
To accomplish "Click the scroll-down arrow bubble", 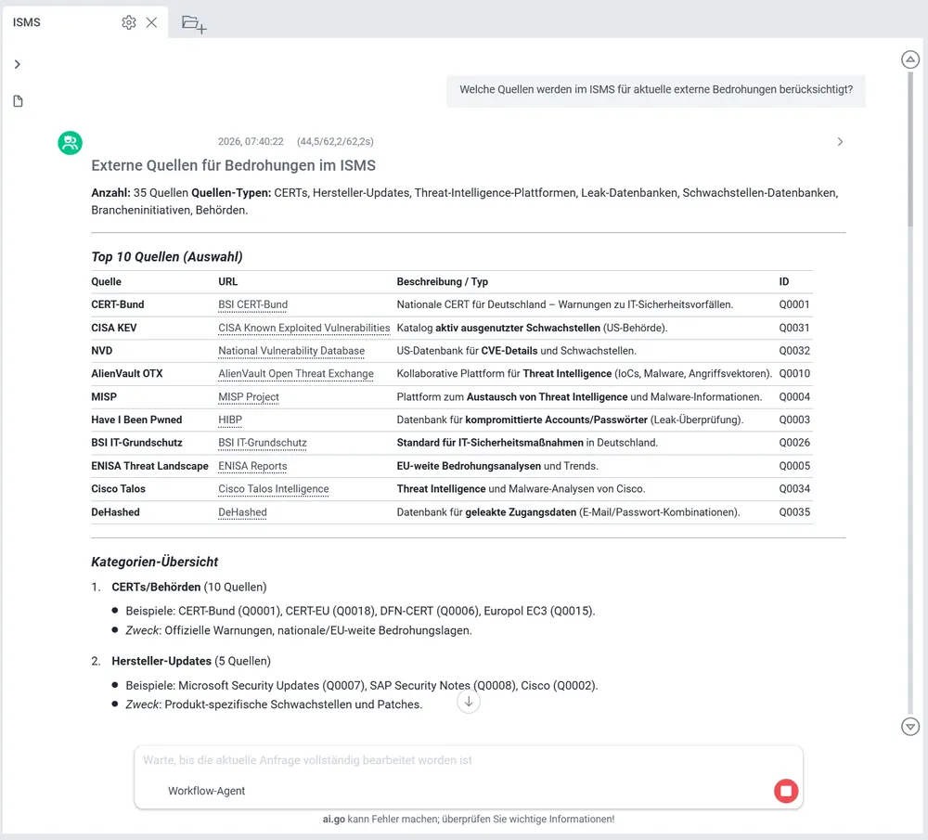I will [x=468, y=702].
